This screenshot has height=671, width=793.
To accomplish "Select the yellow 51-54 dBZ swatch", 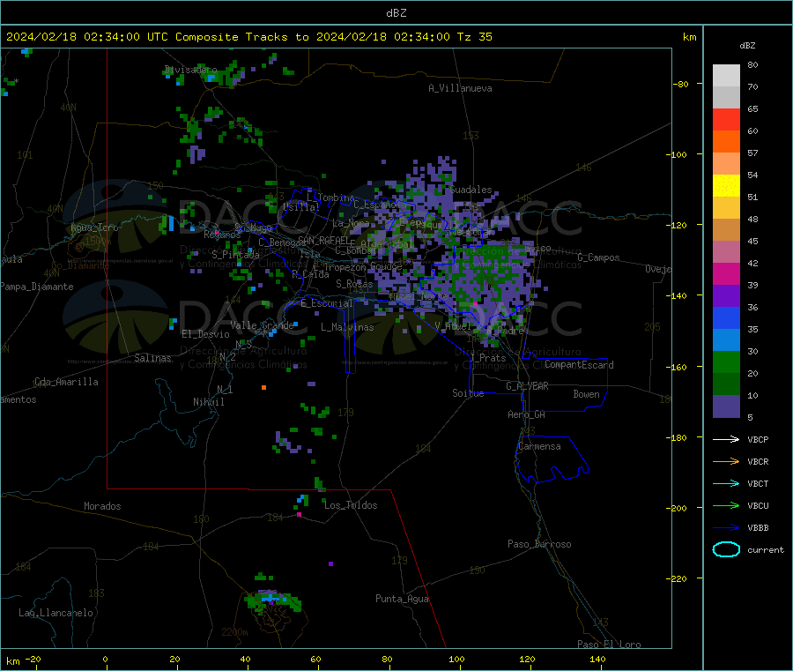I will [x=726, y=186].
